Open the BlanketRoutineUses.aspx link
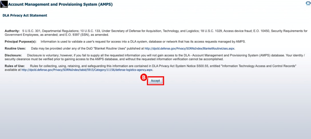This screenshot has width=311, height=139. click(x=190, y=48)
